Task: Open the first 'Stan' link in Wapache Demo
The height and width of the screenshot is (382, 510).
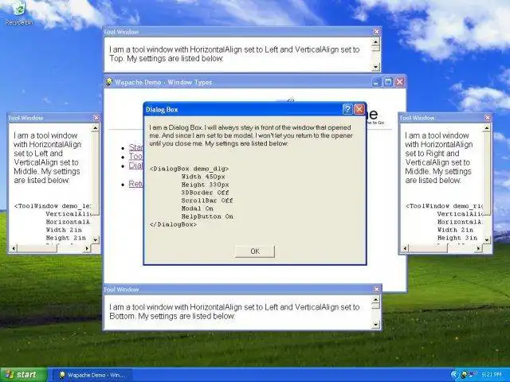Action: (136, 147)
